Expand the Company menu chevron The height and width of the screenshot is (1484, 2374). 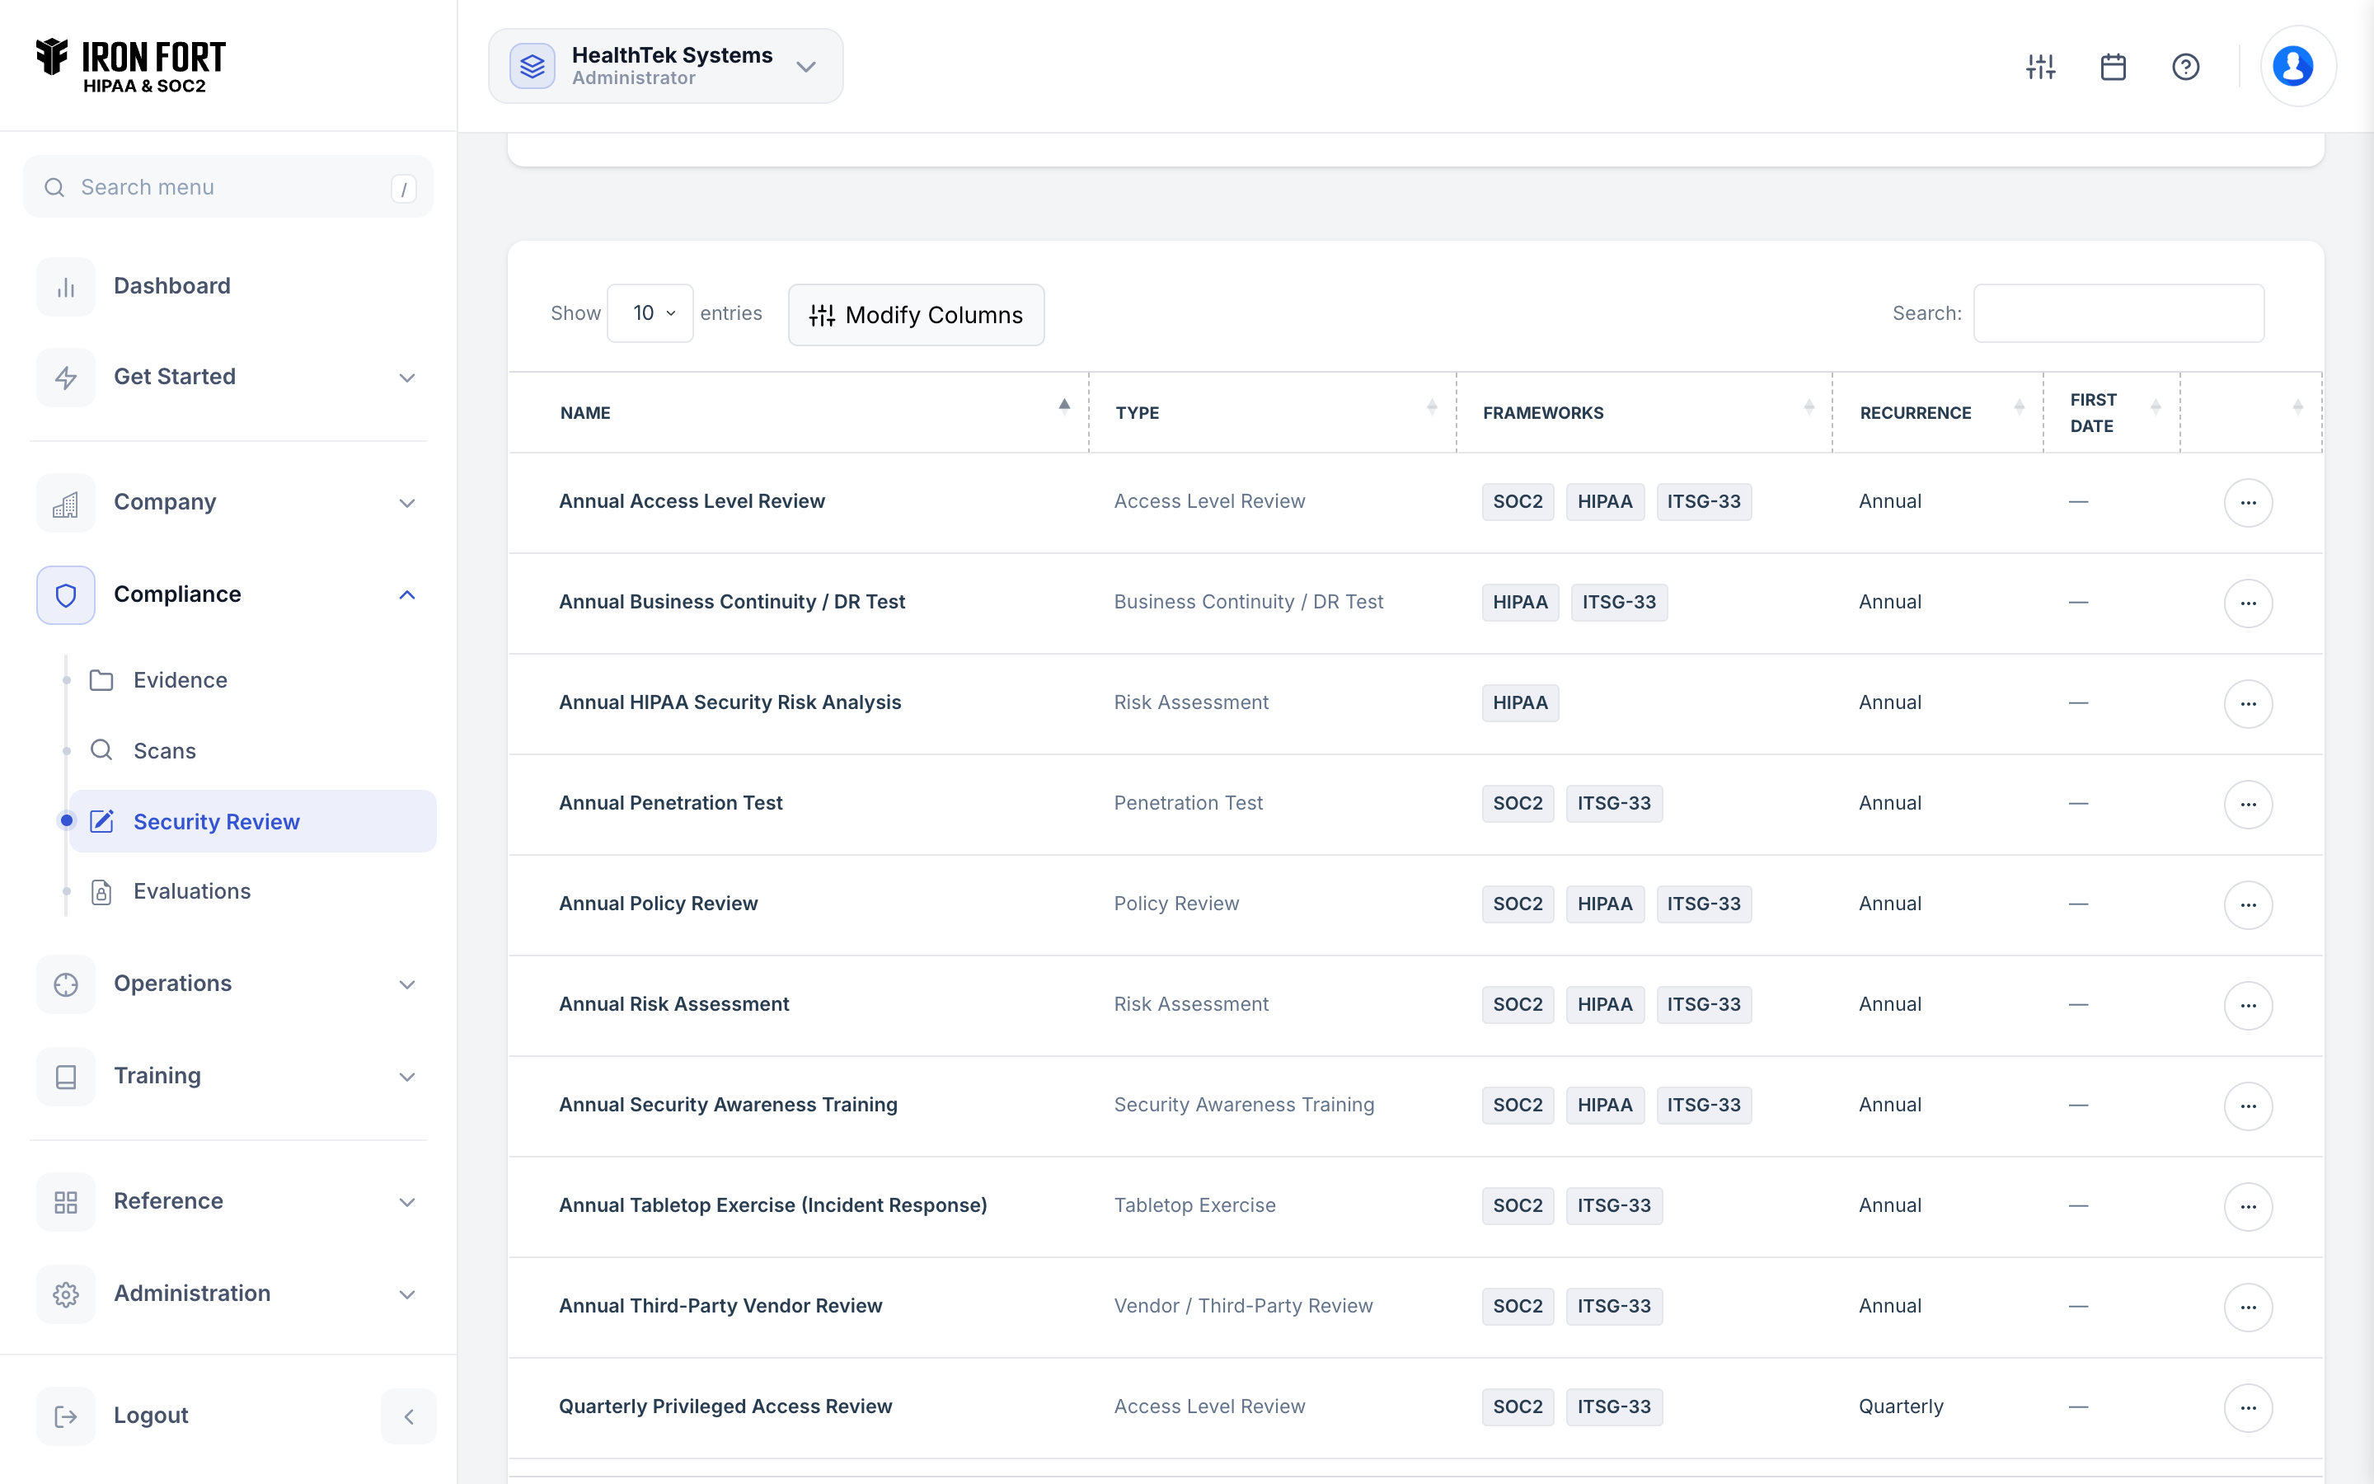pos(407,504)
